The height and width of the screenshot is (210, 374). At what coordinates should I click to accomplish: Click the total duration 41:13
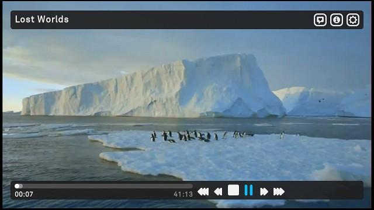pos(183,194)
